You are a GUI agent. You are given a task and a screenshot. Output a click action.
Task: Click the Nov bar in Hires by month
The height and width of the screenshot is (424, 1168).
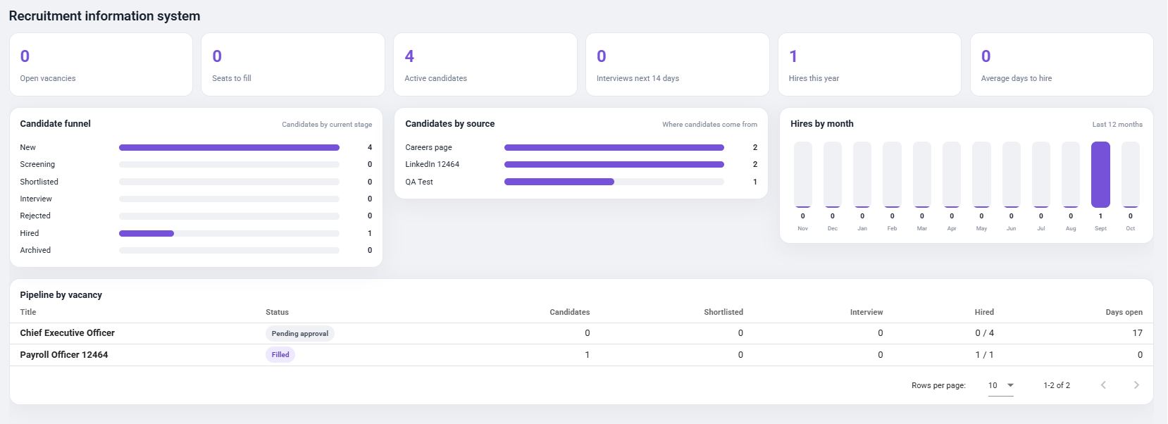pos(803,175)
